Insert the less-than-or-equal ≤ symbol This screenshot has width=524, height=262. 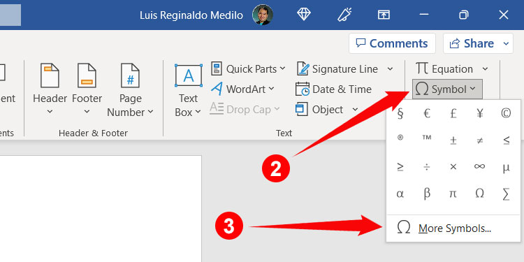506,140
